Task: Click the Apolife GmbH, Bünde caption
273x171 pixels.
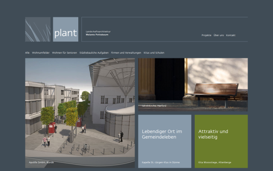Action: point(41,162)
